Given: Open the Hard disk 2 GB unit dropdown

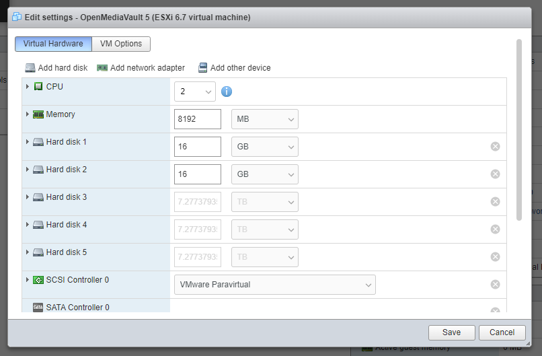Looking at the screenshot, I should click(x=265, y=174).
